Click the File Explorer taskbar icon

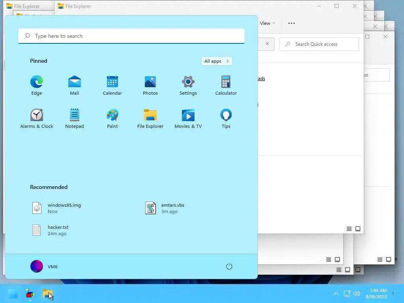[48, 294]
